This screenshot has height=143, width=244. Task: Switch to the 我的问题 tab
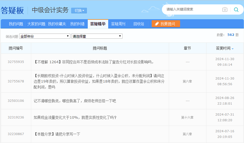click(16, 24)
